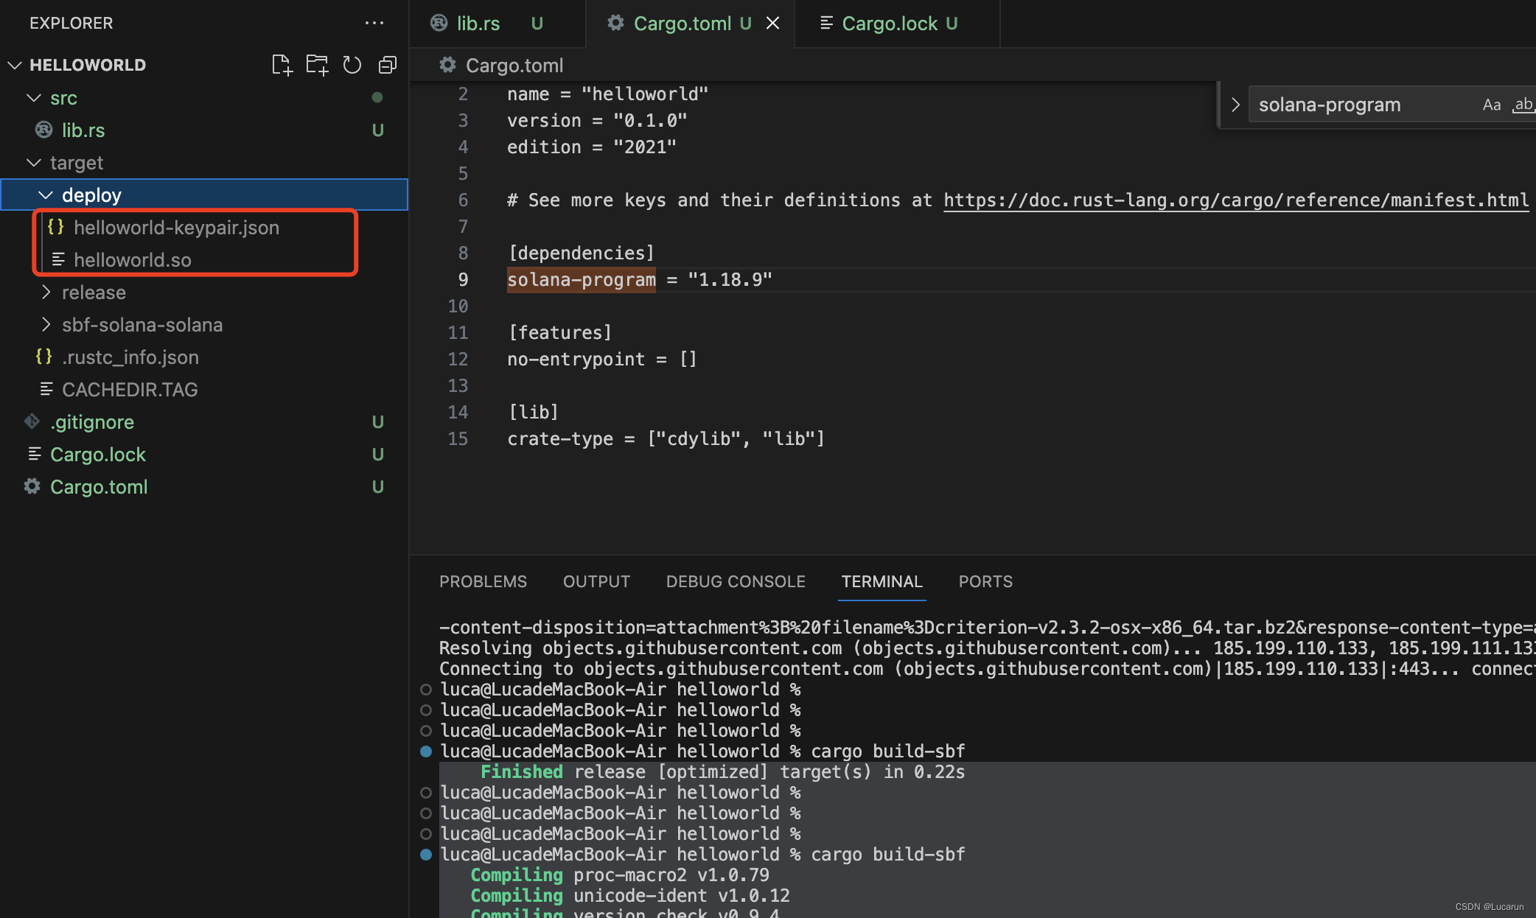Image resolution: width=1536 pixels, height=918 pixels.
Task: Collapse all folders in Explorer
Action: (x=388, y=65)
